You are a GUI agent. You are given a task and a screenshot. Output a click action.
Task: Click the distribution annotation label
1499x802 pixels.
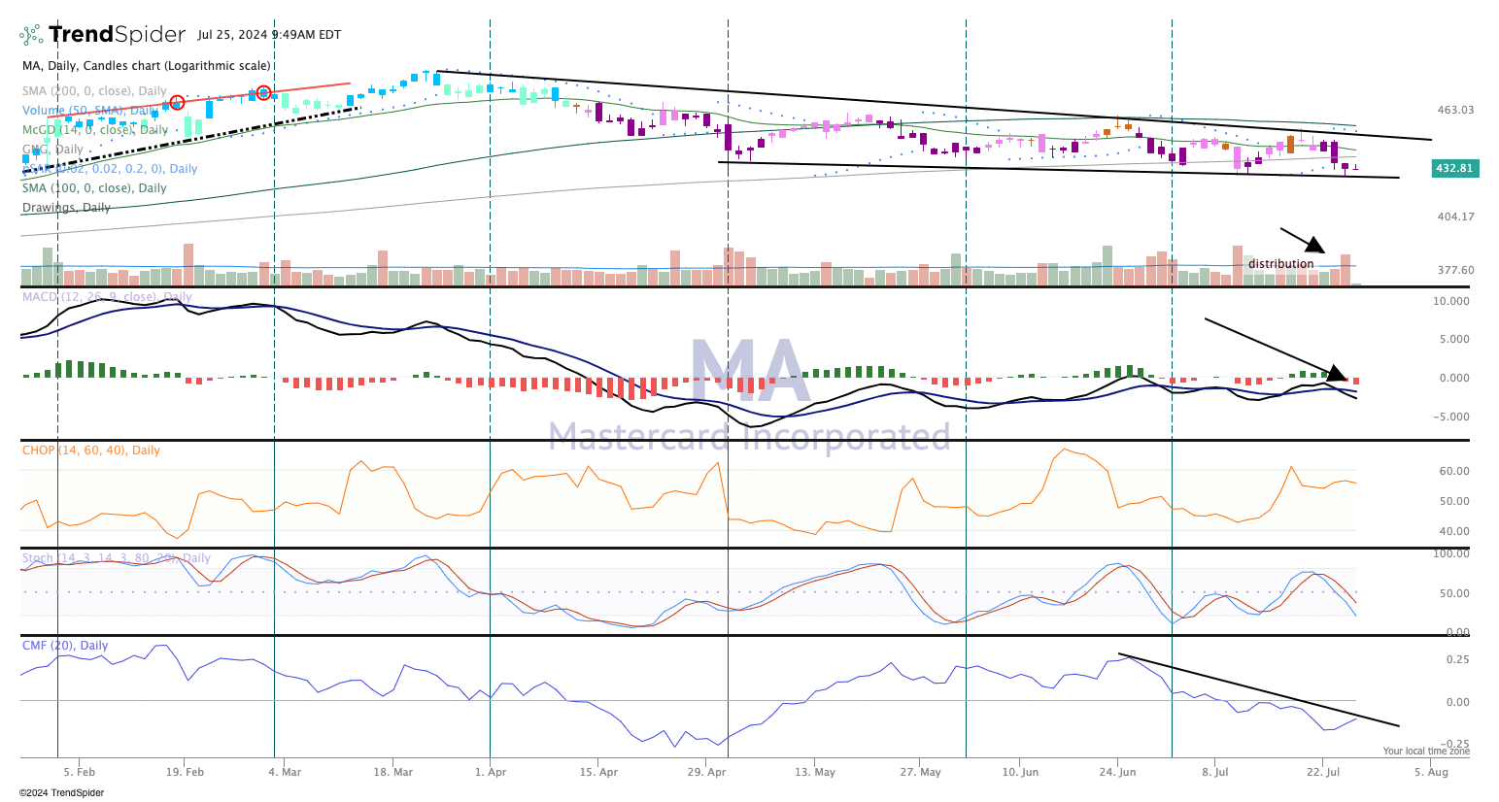coord(1280,264)
